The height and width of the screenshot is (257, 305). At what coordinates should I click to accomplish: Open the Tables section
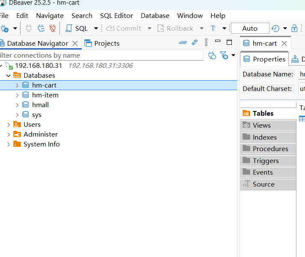click(268, 114)
